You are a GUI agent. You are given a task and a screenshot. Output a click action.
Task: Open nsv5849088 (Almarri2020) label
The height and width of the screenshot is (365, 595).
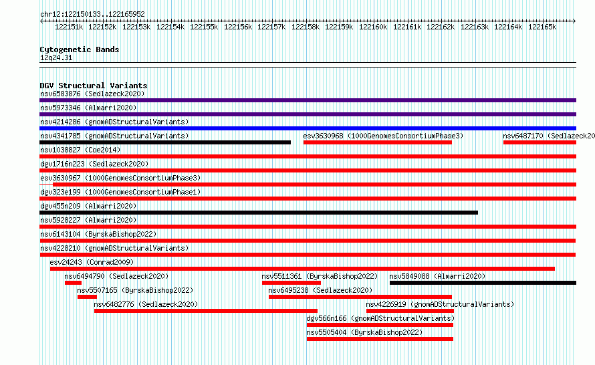click(437, 276)
